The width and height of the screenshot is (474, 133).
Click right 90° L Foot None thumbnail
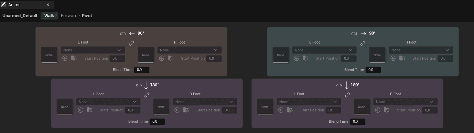tap(281, 55)
